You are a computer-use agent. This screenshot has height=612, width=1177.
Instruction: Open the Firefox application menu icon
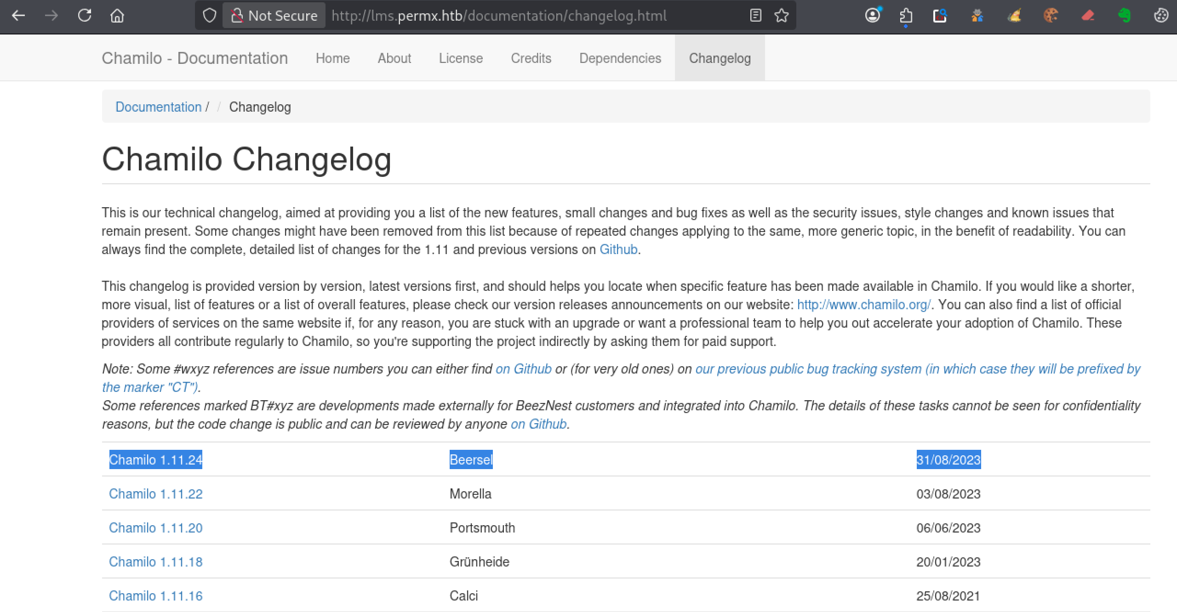pyautogui.click(x=1160, y=16)
